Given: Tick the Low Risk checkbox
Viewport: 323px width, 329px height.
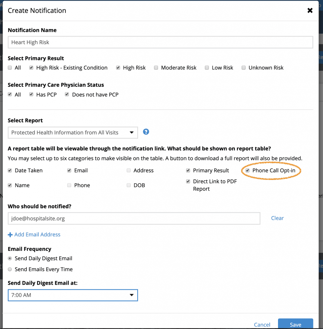Looking at the screenshot, I should (x=207, y=67).
